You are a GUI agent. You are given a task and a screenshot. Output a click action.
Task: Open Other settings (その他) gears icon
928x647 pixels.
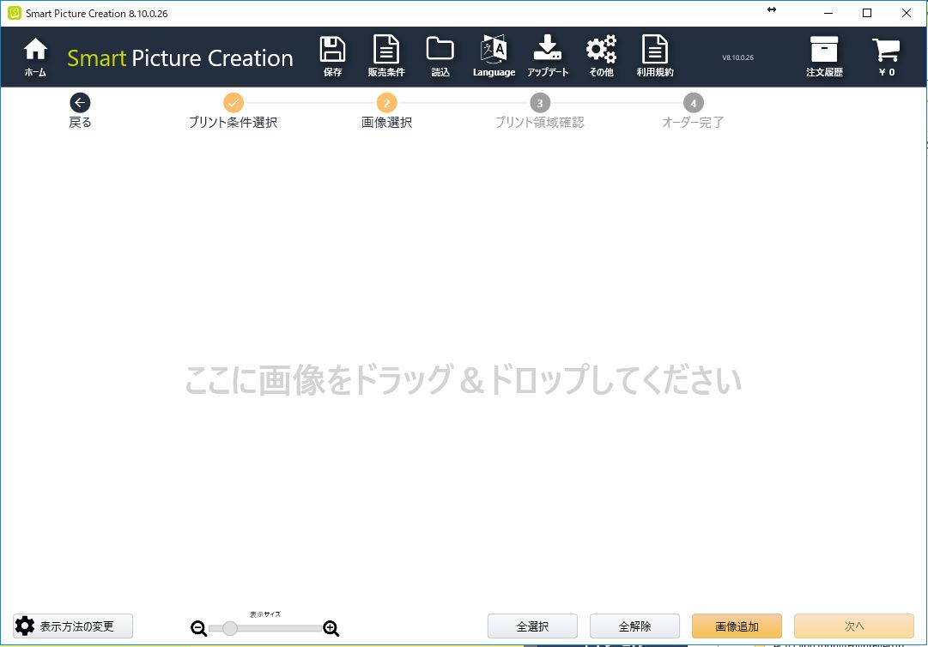pyautogui.click(x=601, y=51)
